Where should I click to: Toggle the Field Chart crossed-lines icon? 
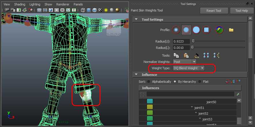(62, 10)
